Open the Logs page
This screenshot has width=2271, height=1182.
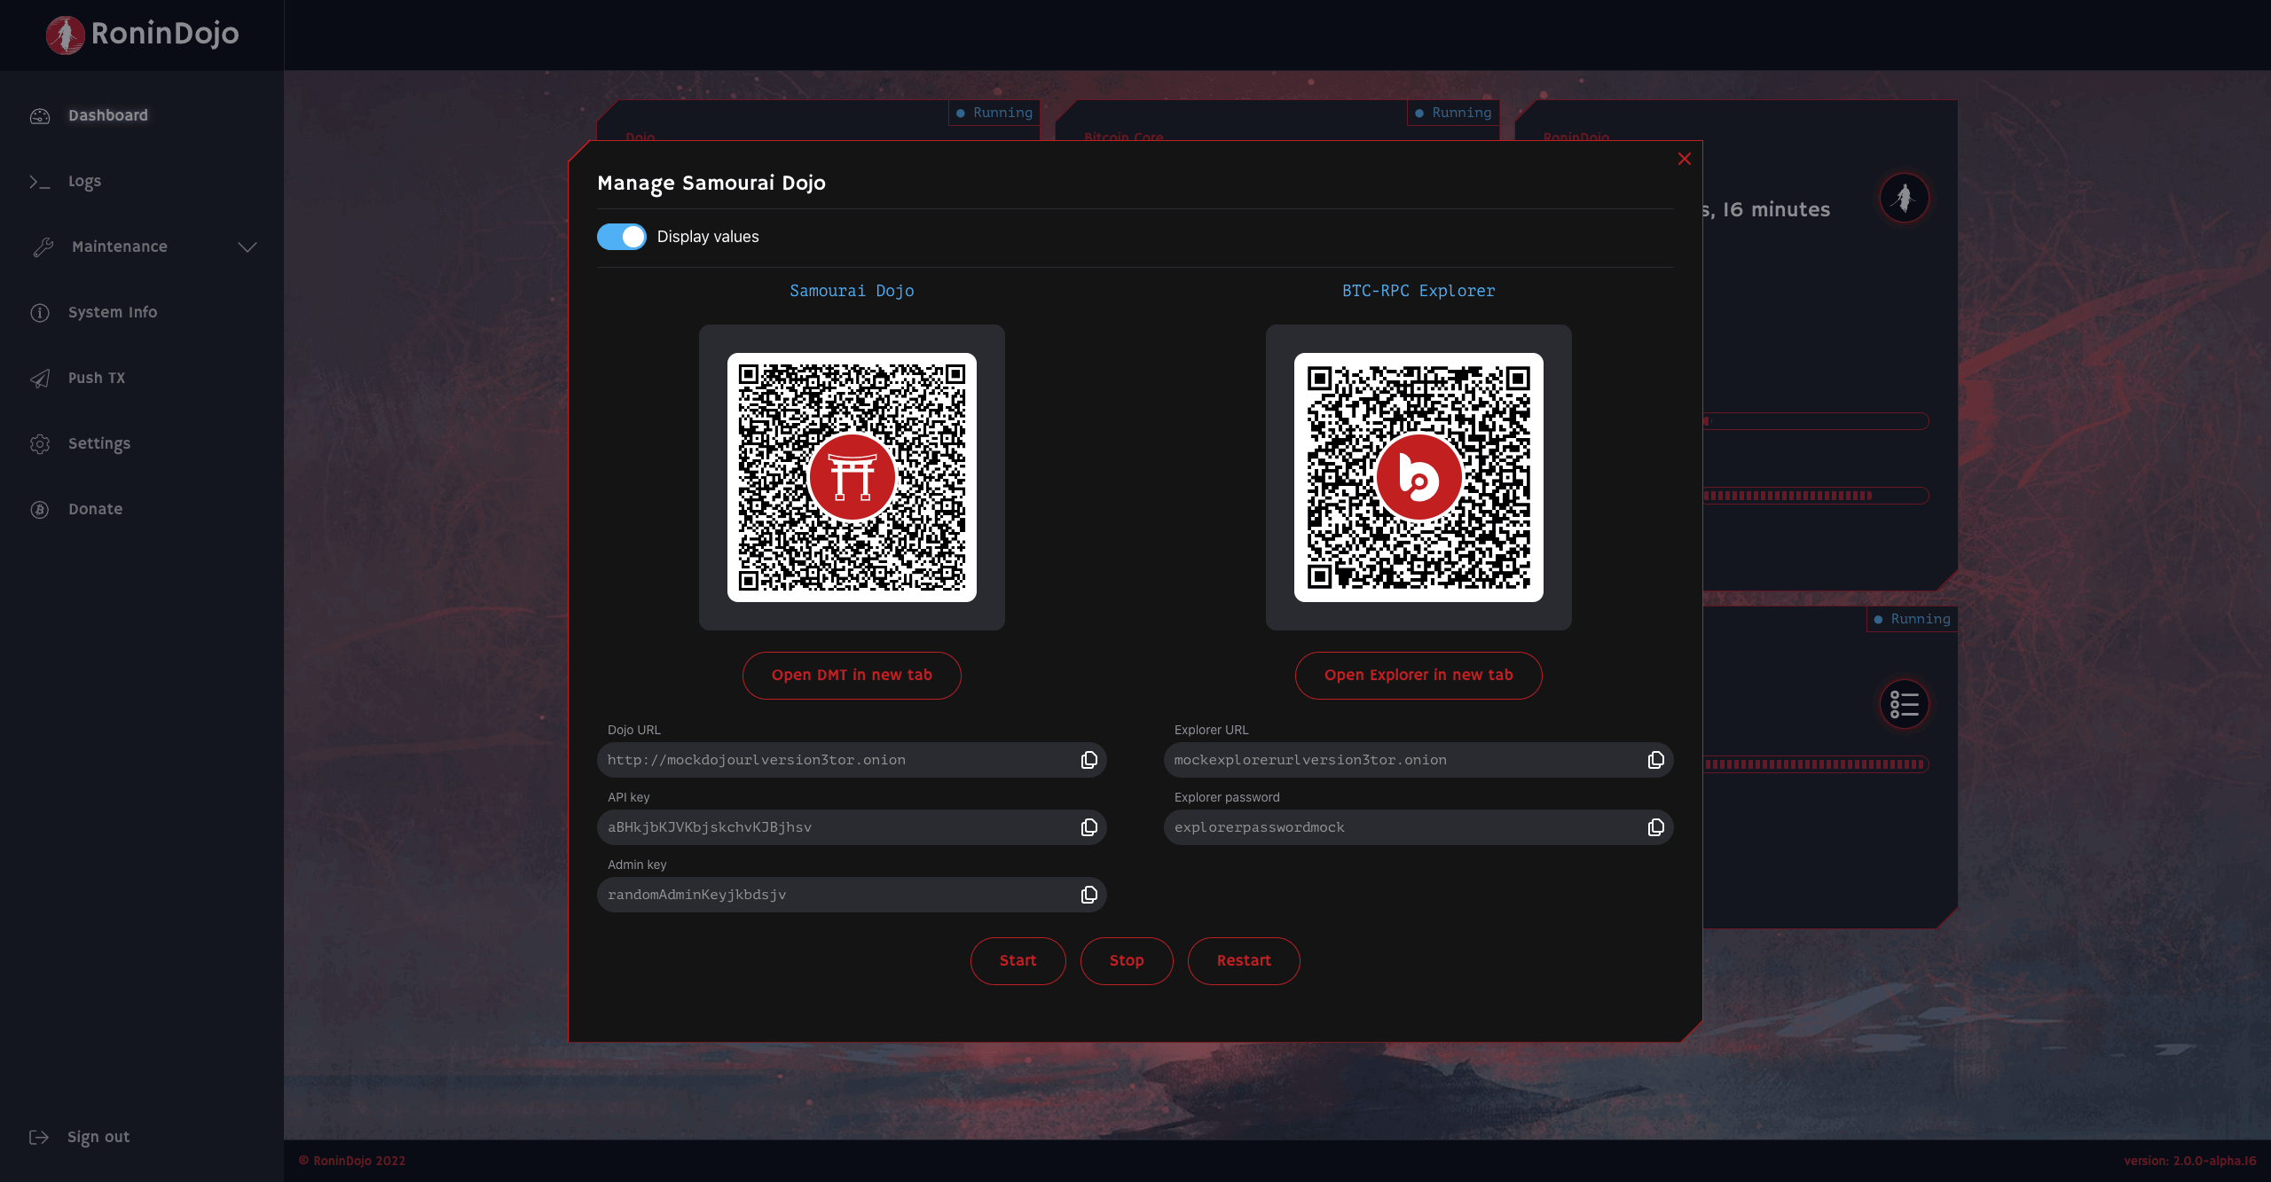click(x=84, y=181)
